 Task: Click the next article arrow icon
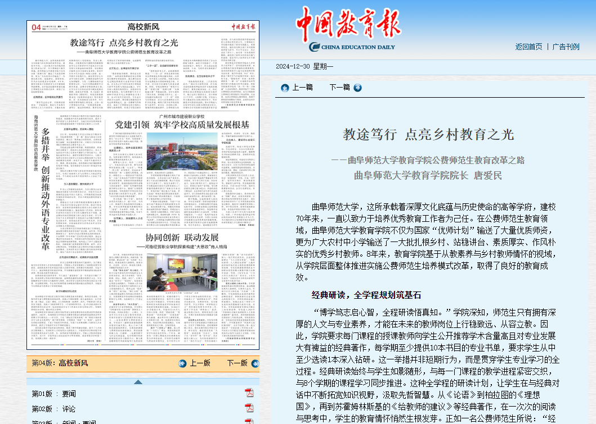[x=357, y=88]
